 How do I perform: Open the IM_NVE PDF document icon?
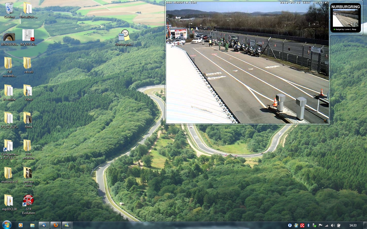(28, 36)
